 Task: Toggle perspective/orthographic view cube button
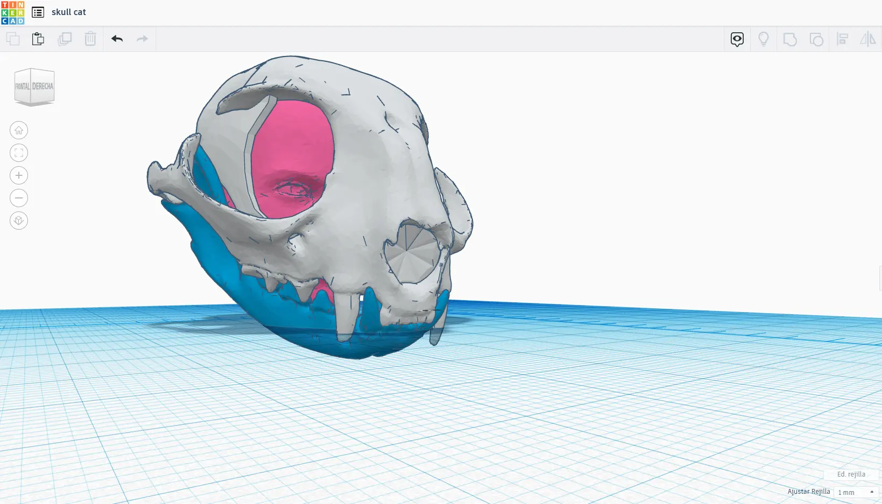(19, 221)
